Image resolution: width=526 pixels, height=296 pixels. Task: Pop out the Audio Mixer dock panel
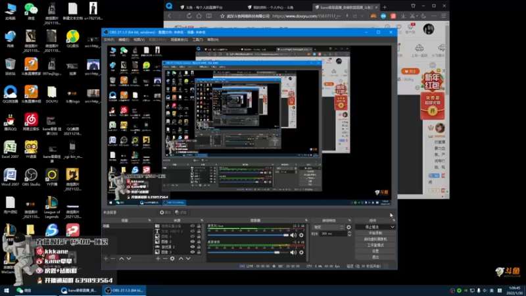[x=306, y=220]
